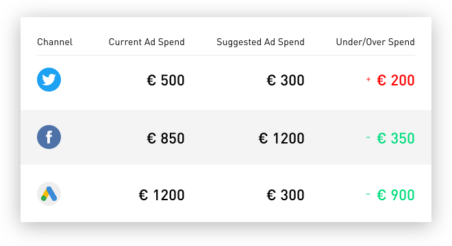This screenshot has height=246, width=452.
Task: Select the green underspend value € 350
Action: coord(396,139)
